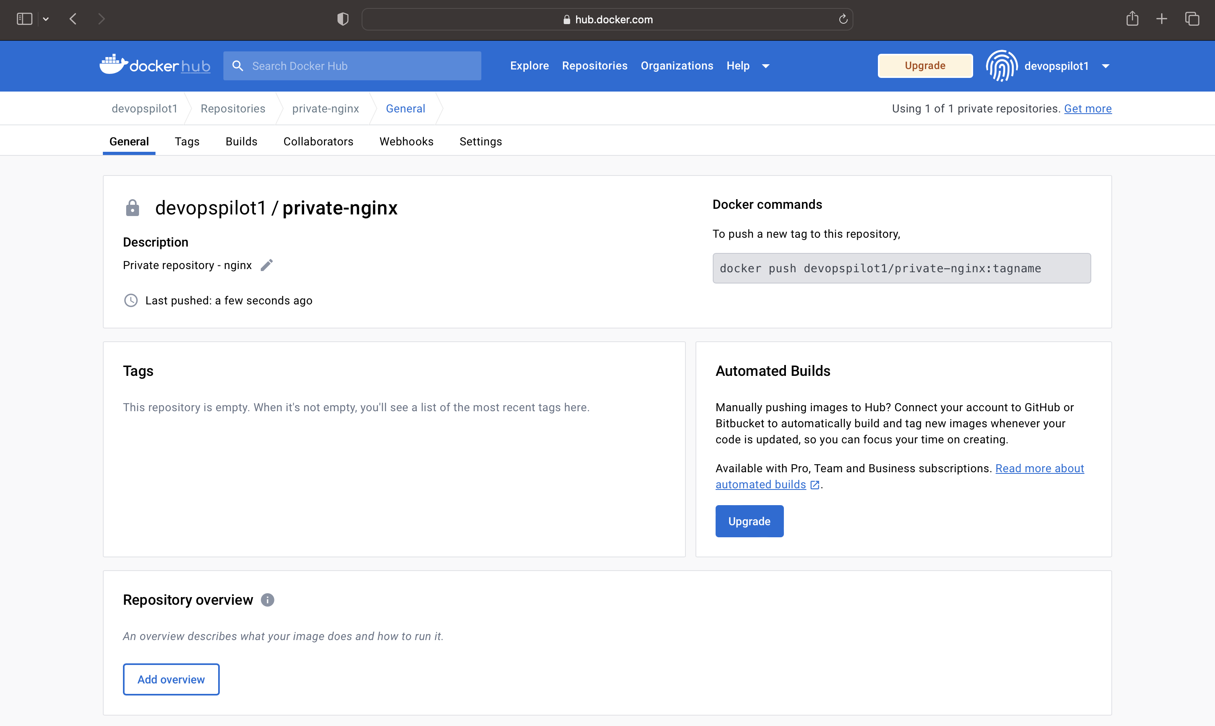Click the 'Repository overview' heading
1215x726 pixels.
(x=188, y=600)
